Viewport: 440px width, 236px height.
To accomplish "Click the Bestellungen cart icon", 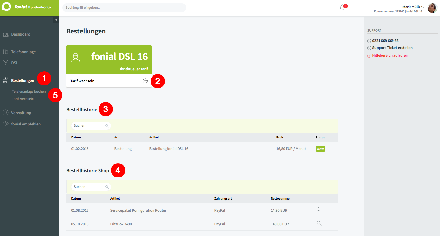I will [x=5, y=80].
